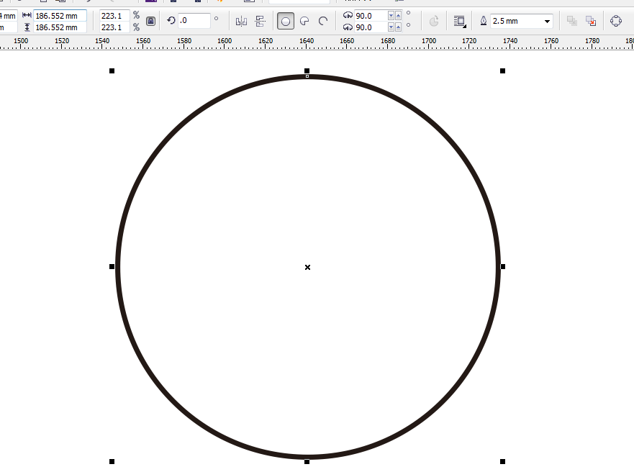This screenshot has width=634, height=472.
Task: Decrease the ending angle with down arrow
Action: (x=391, y=27)
